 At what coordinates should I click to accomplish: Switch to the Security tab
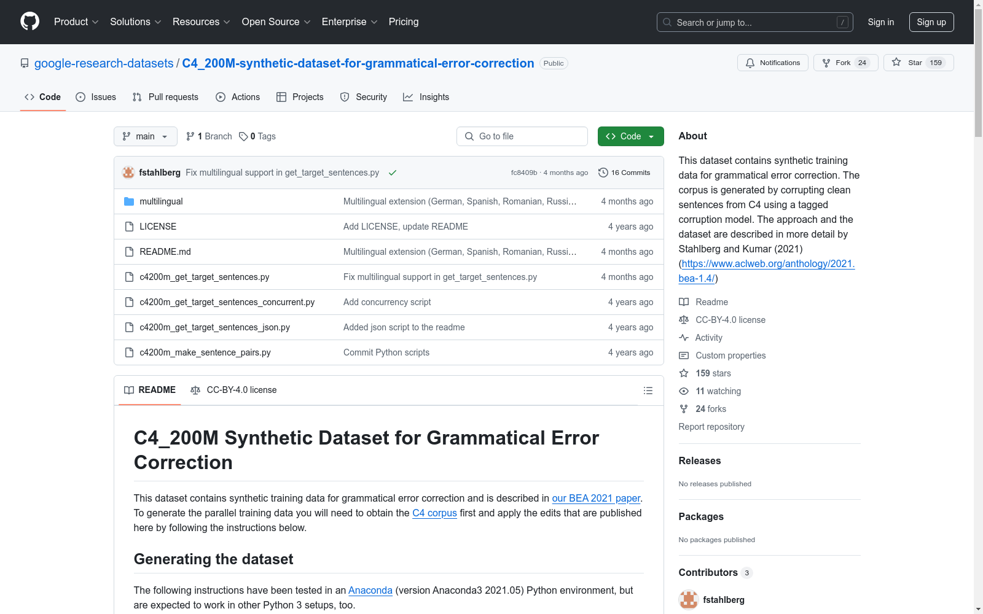364,97
